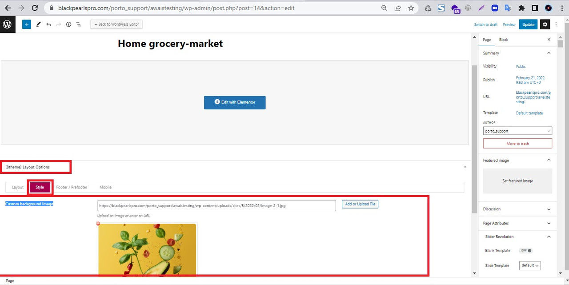This screenshot has width=569, height=285.
Task: Go forward with browser forward arrow
Action: (x=21, y=8)
